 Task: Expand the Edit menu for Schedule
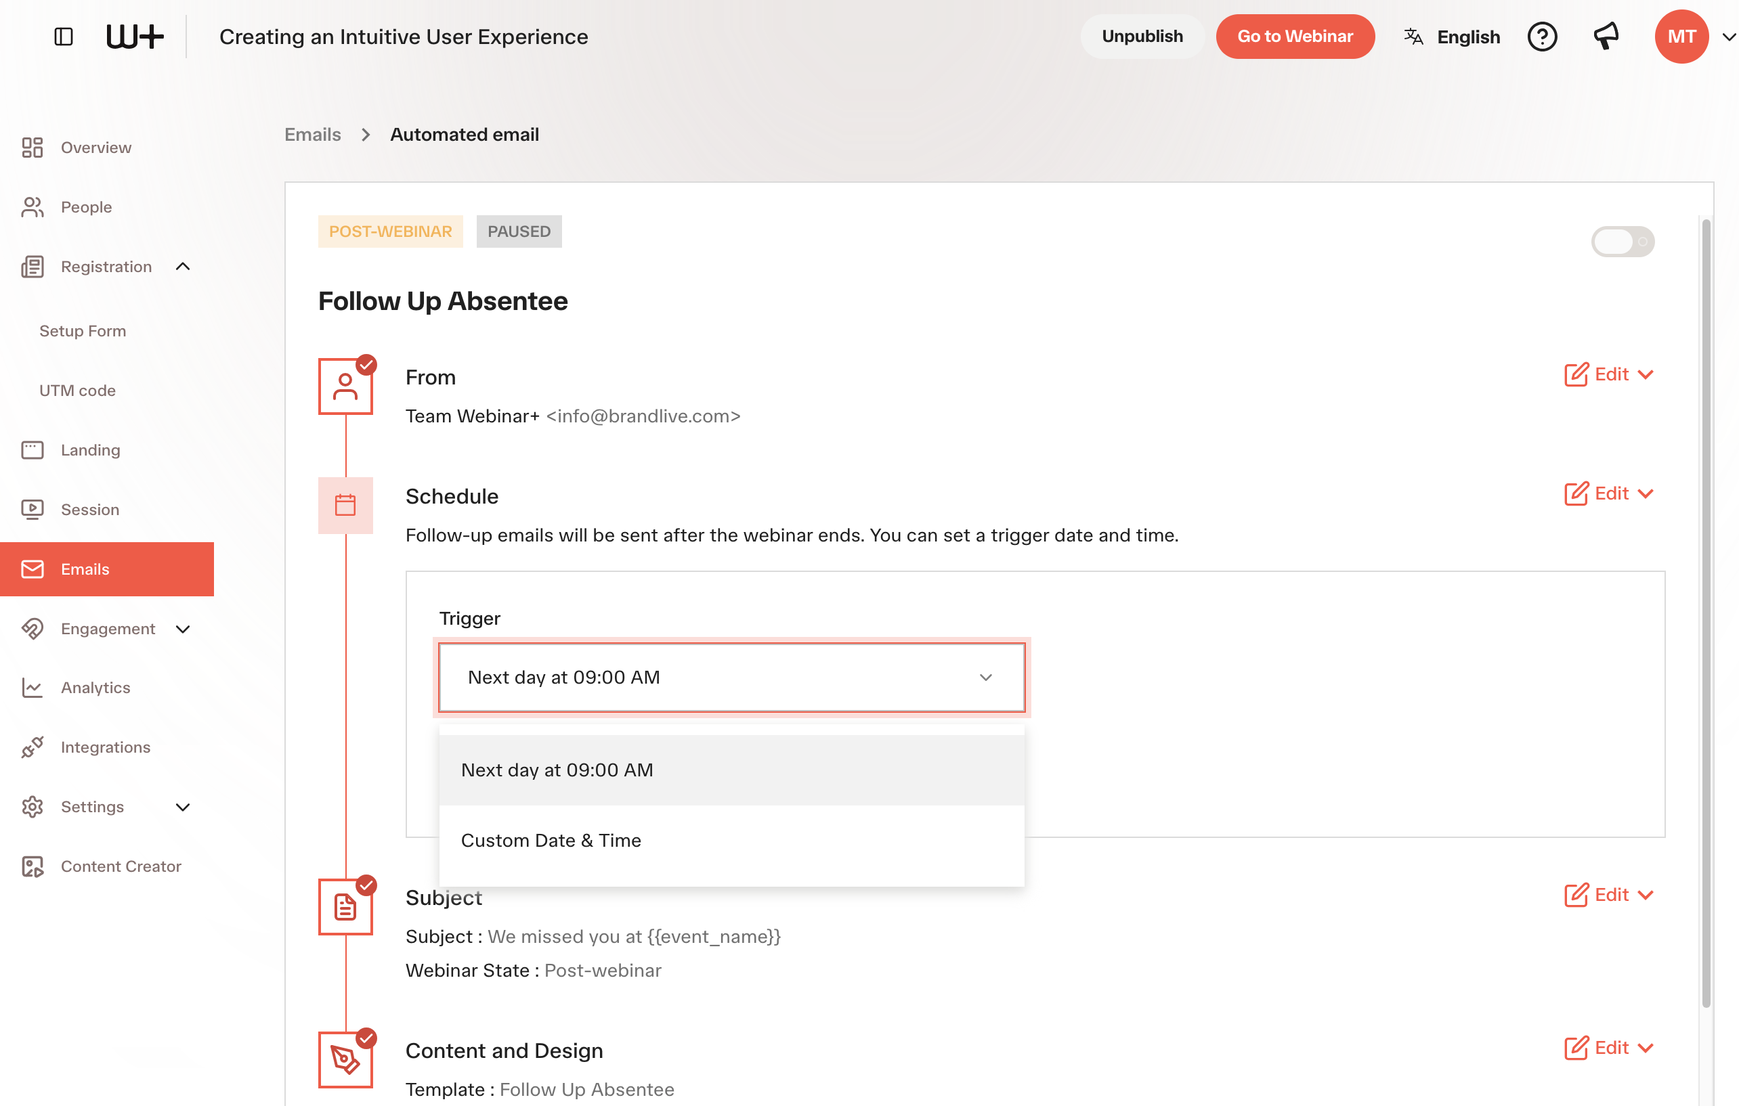tap(1608, 494)
